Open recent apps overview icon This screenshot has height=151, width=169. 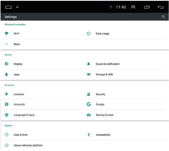147,7
